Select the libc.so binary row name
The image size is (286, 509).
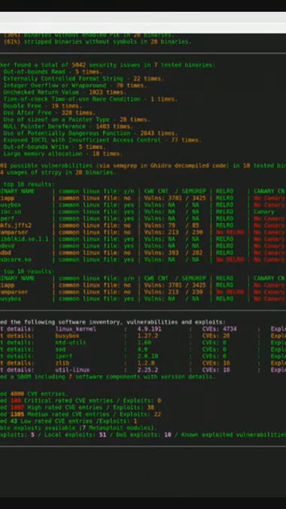pos(11,212)
